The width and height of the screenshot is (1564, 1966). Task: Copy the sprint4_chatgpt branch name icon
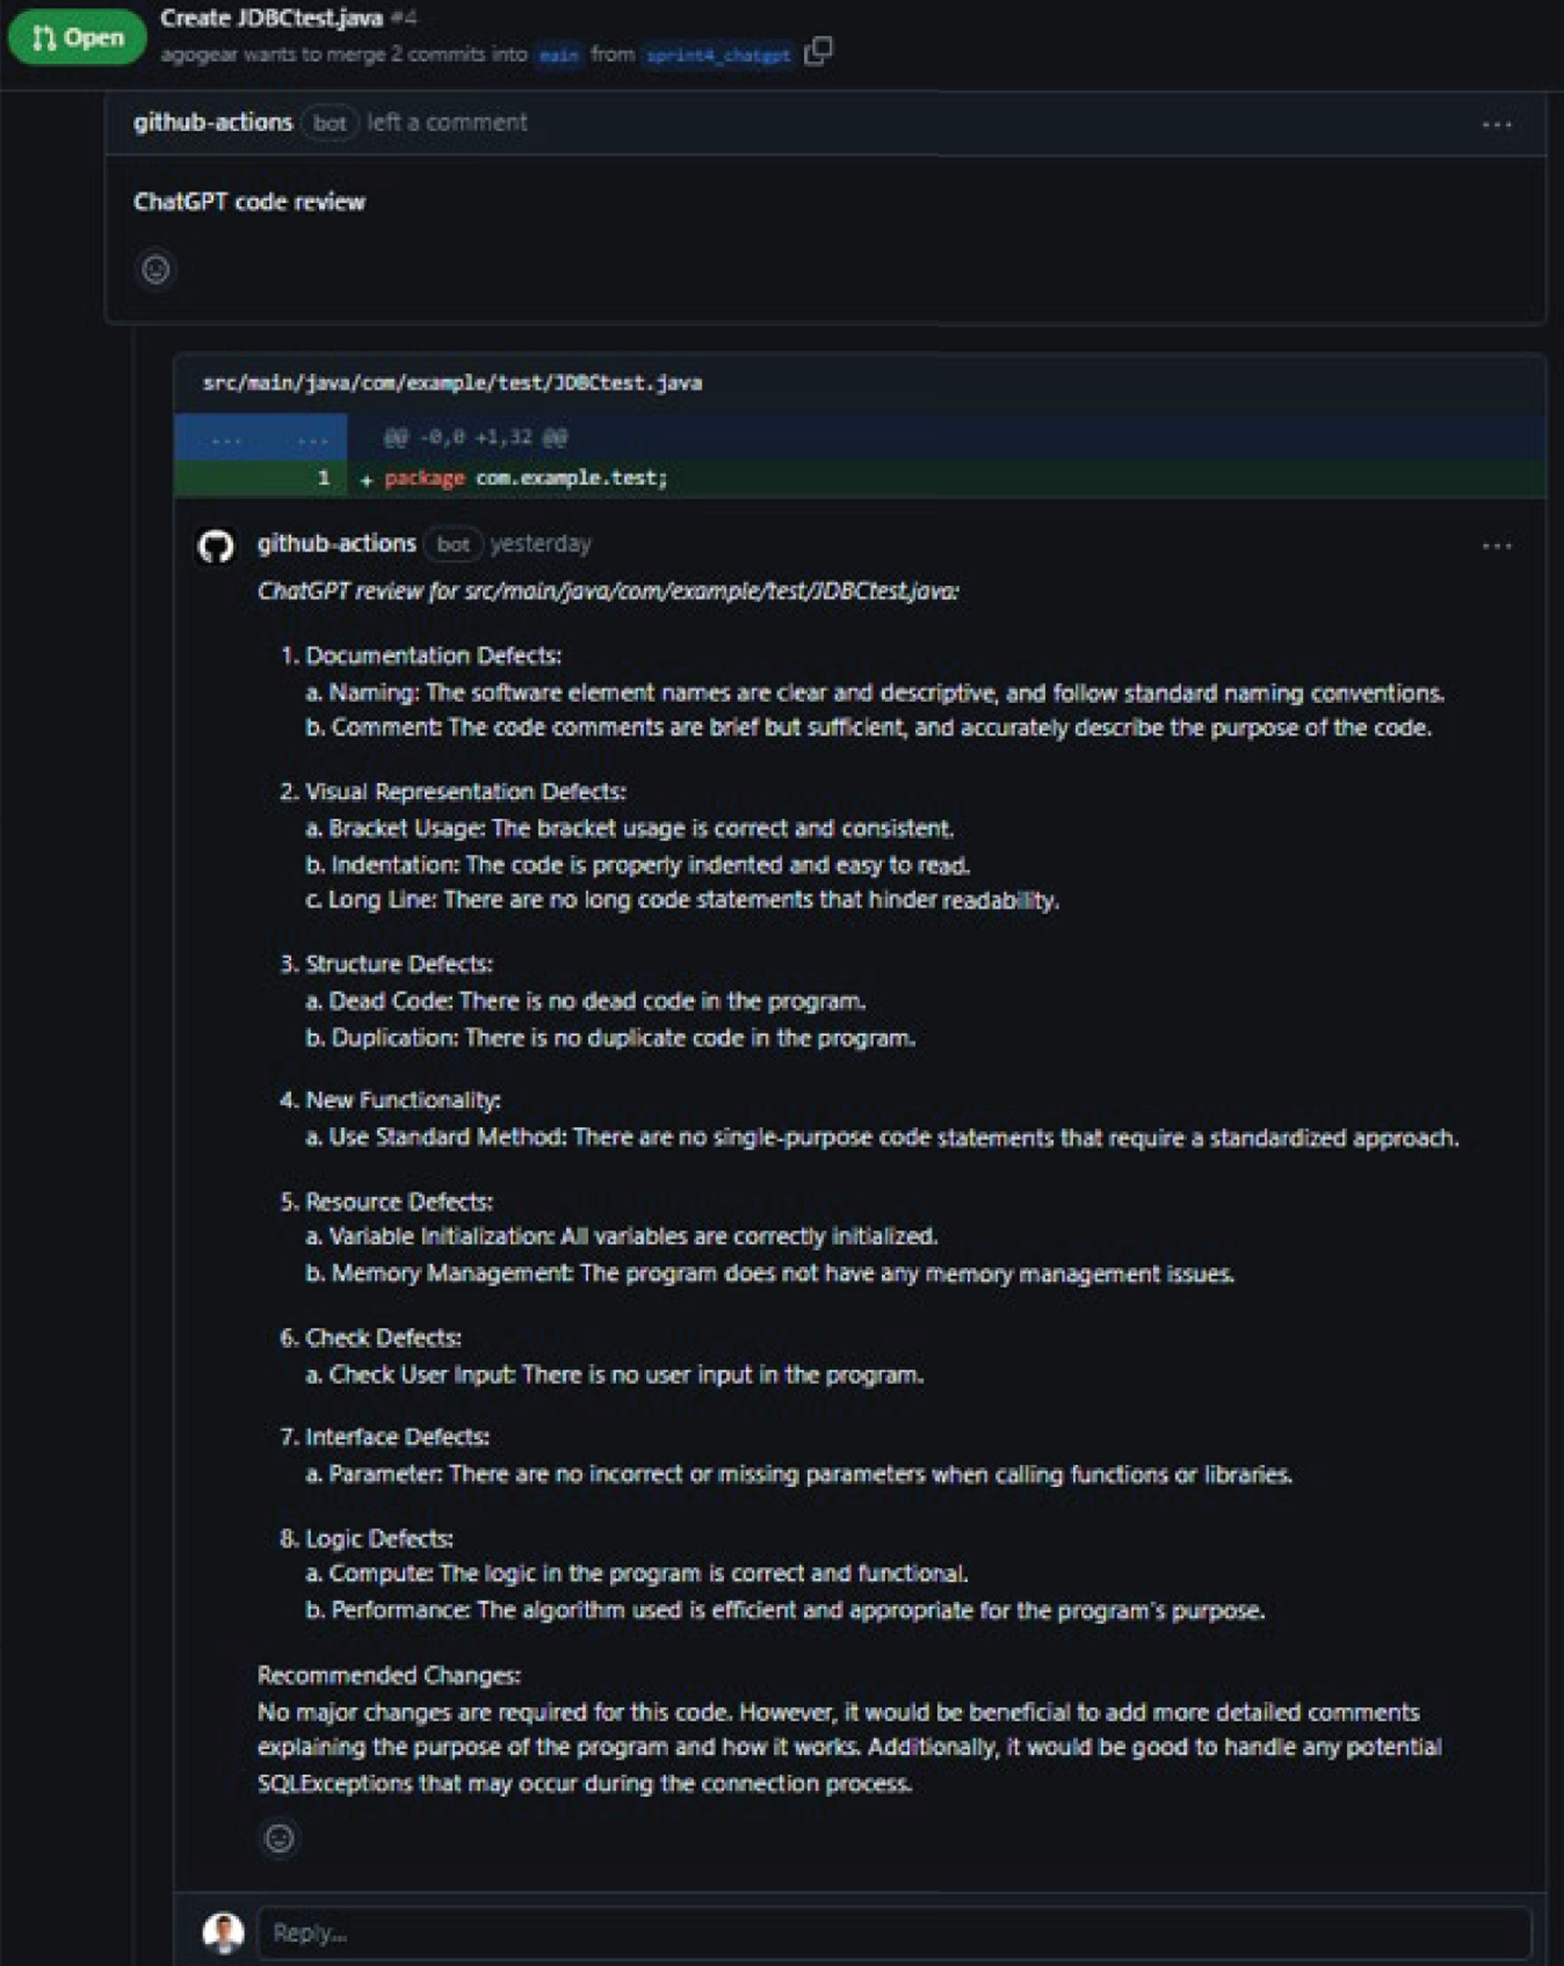tap(818, 51)
